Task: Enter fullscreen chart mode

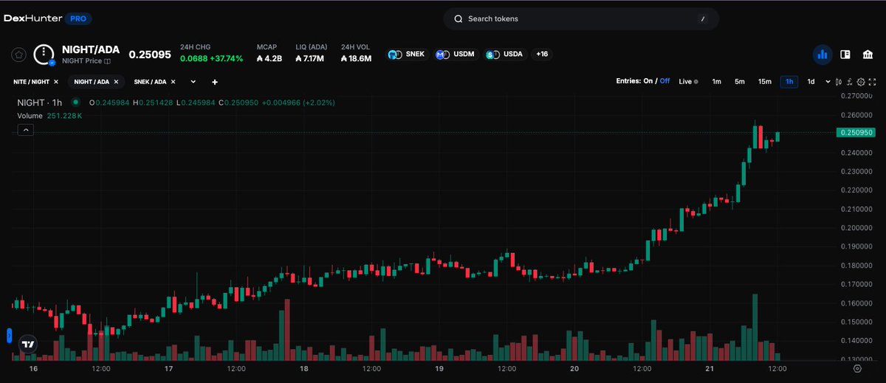Action: point(872,82)
